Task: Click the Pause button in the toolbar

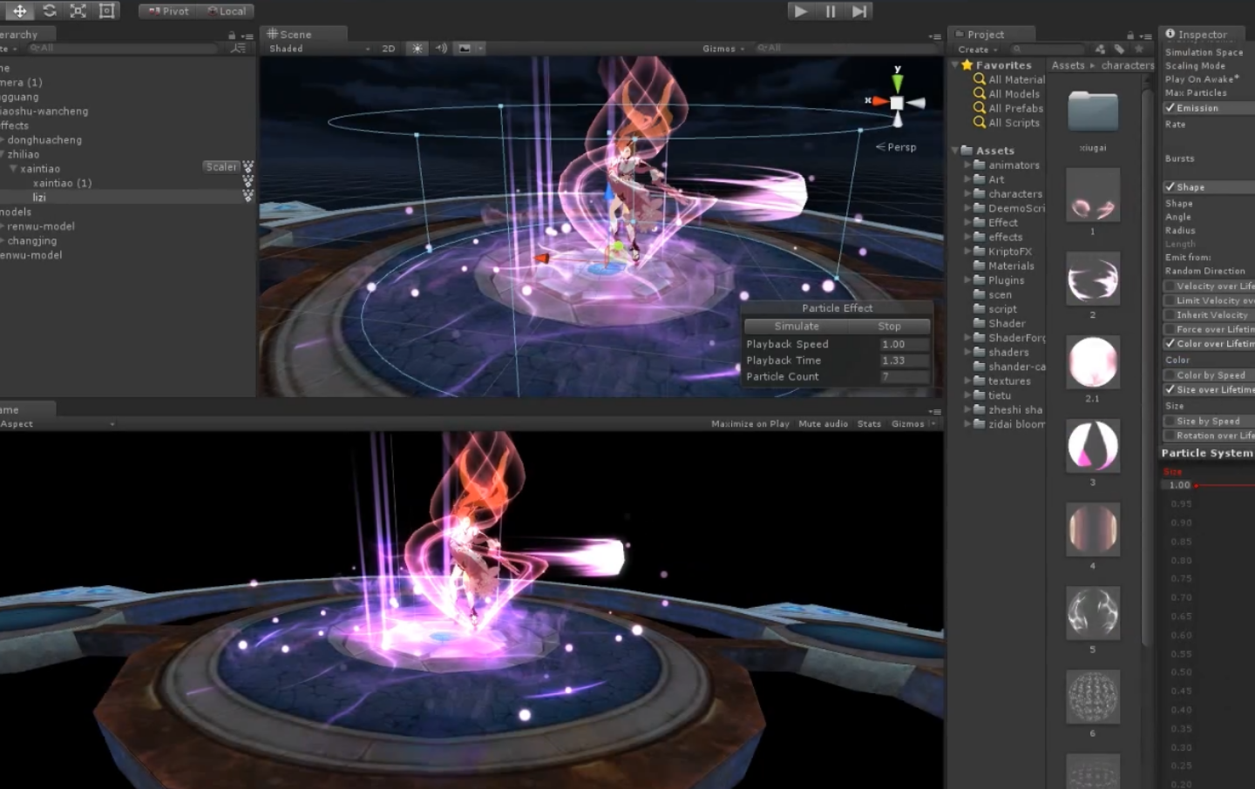Action: coord(830,11)
